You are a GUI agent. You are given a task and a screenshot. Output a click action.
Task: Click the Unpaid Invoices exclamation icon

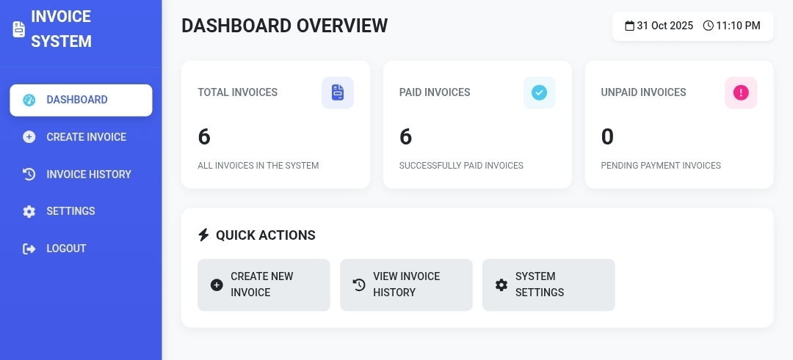click(x=741, y=93)
